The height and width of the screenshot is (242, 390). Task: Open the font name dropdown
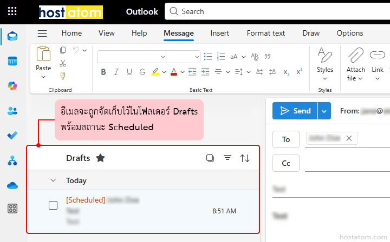coord(163,57)
